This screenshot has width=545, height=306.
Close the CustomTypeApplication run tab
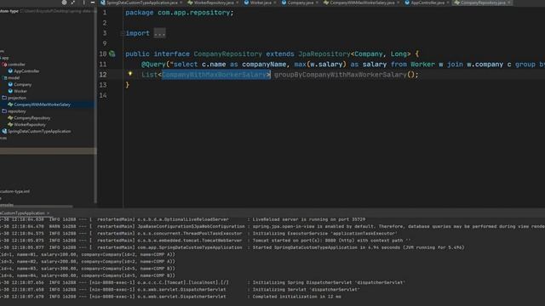[x=49, y=213]
